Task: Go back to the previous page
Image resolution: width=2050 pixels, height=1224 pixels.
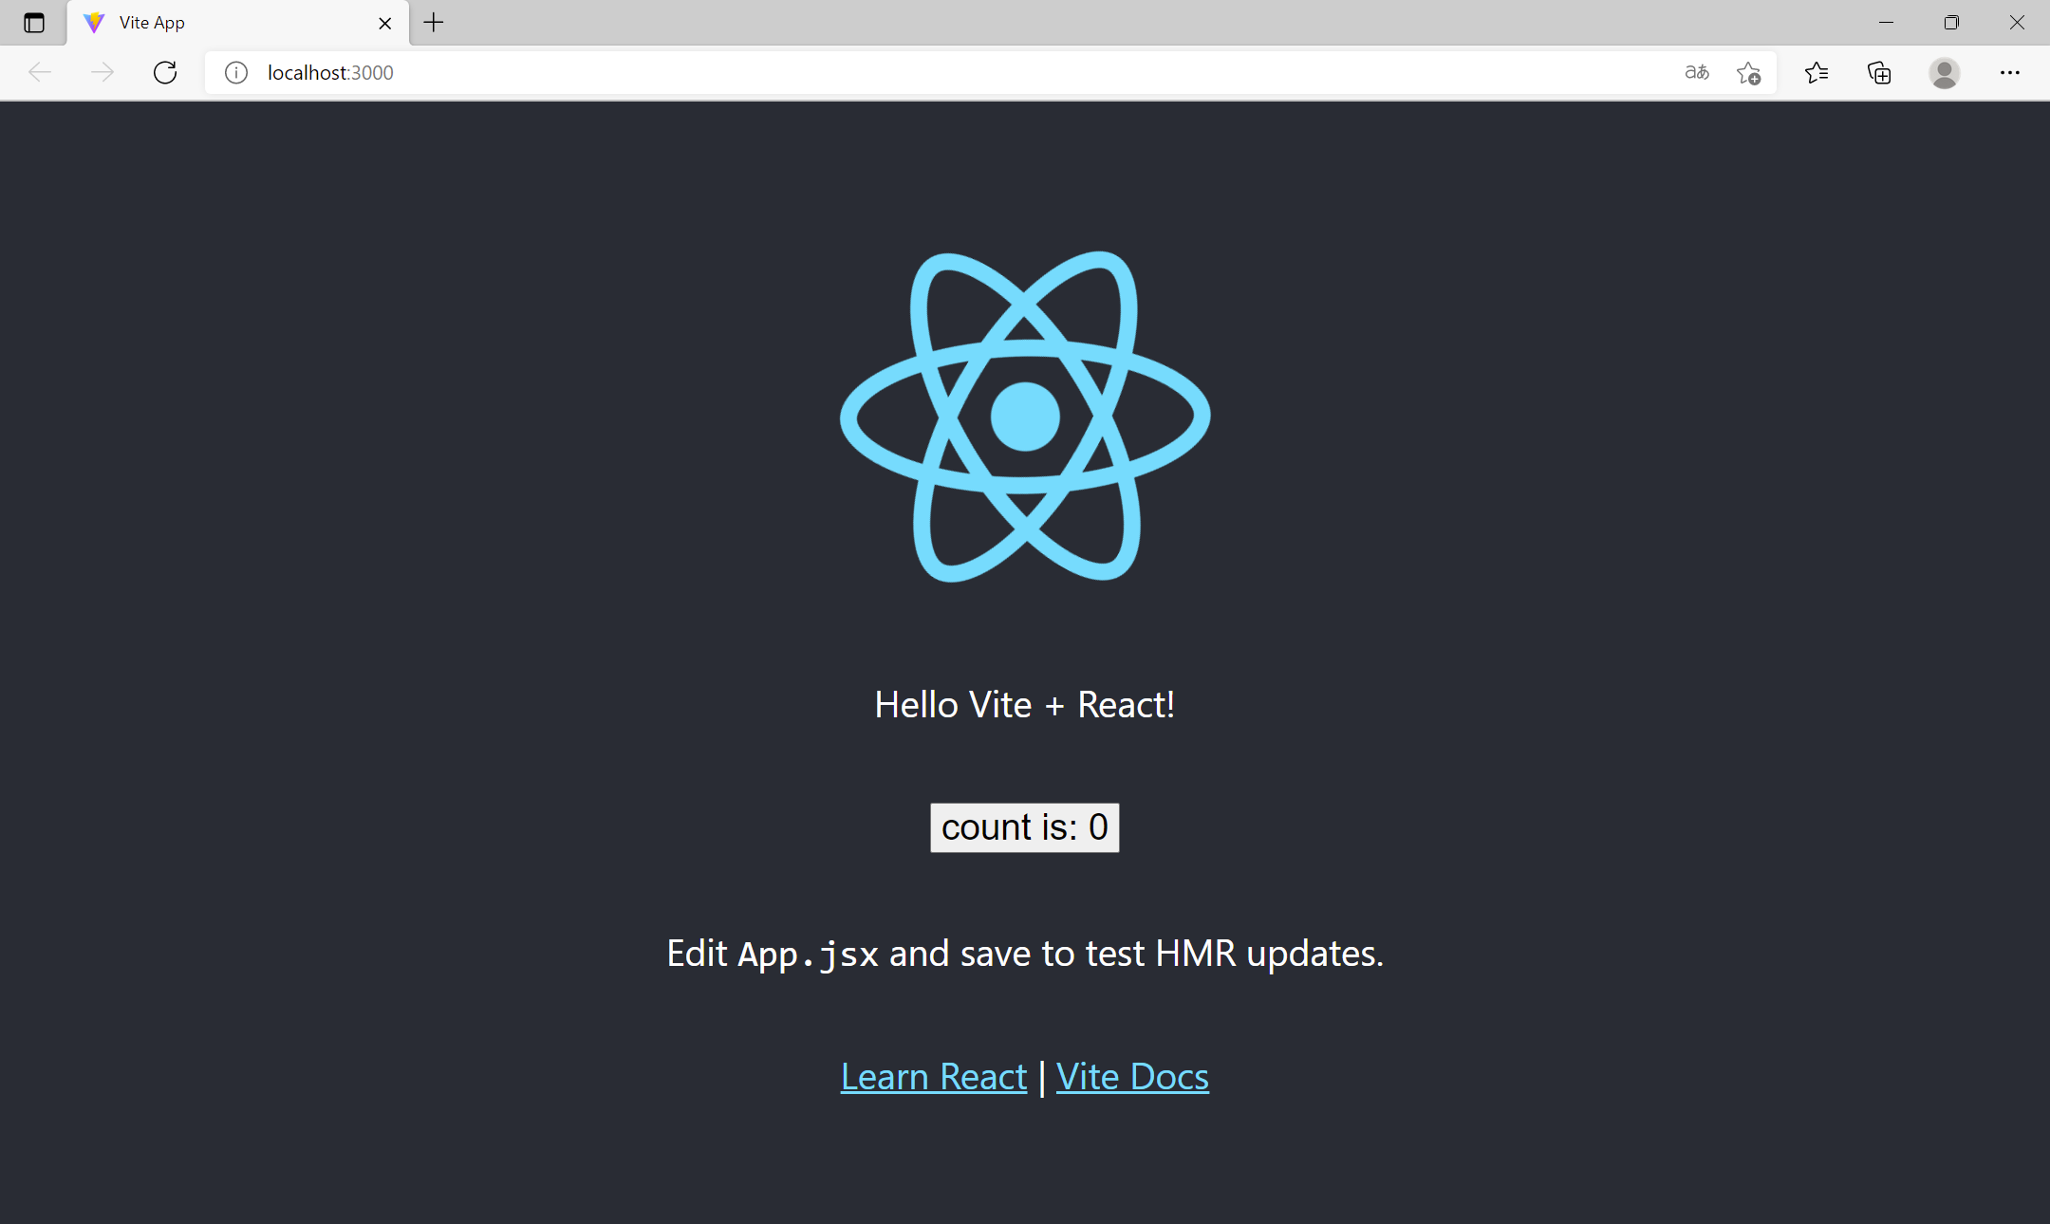Action: [x=40, y=72]
